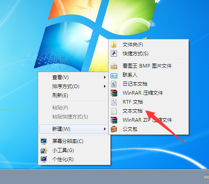Choose the 粘贴快捷方式(S) menu entry

click(x=74, y=117)
